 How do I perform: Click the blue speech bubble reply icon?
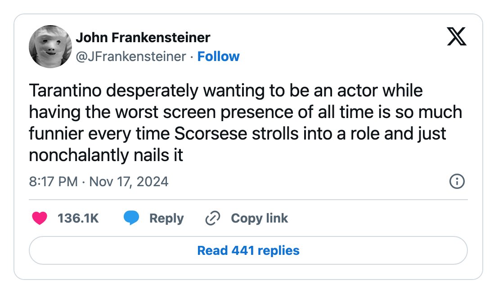click(x=131, y=218)
